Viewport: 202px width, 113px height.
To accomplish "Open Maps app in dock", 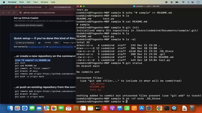I will (x=46, y=108).
